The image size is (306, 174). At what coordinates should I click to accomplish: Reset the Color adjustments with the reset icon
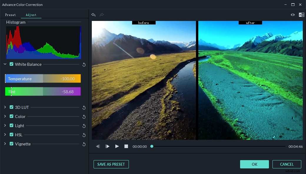coord(84,116)
